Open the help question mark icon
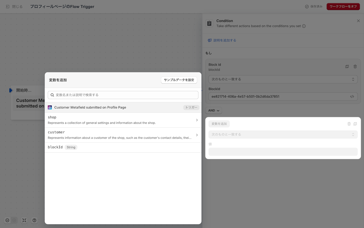 (x=34, y=220)
